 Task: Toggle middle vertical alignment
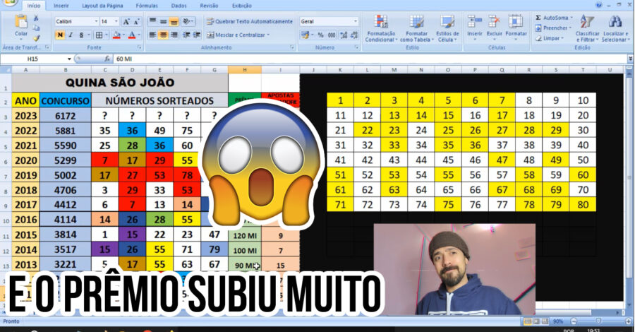click(163, 21)
